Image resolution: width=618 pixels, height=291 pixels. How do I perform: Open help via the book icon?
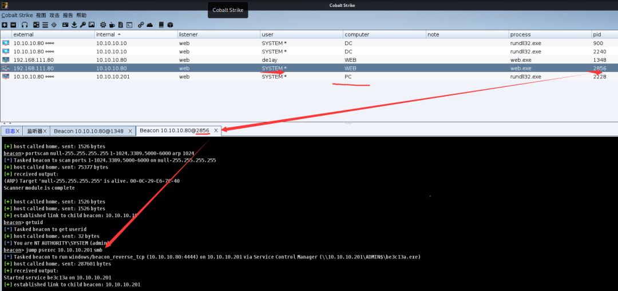(x=161, y=25)
